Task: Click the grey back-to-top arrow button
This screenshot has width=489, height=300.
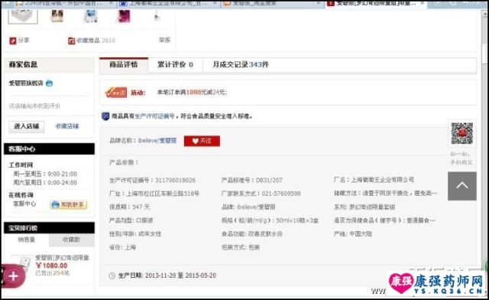Action: 461,186
